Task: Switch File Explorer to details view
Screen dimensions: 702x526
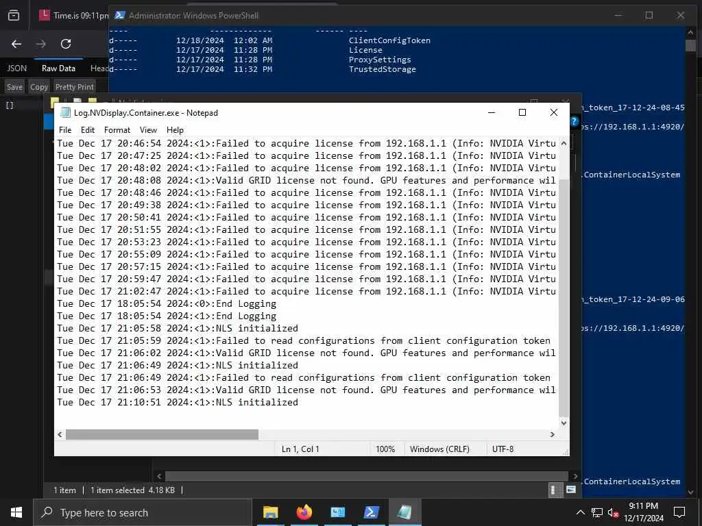Action: pos(554,490)
